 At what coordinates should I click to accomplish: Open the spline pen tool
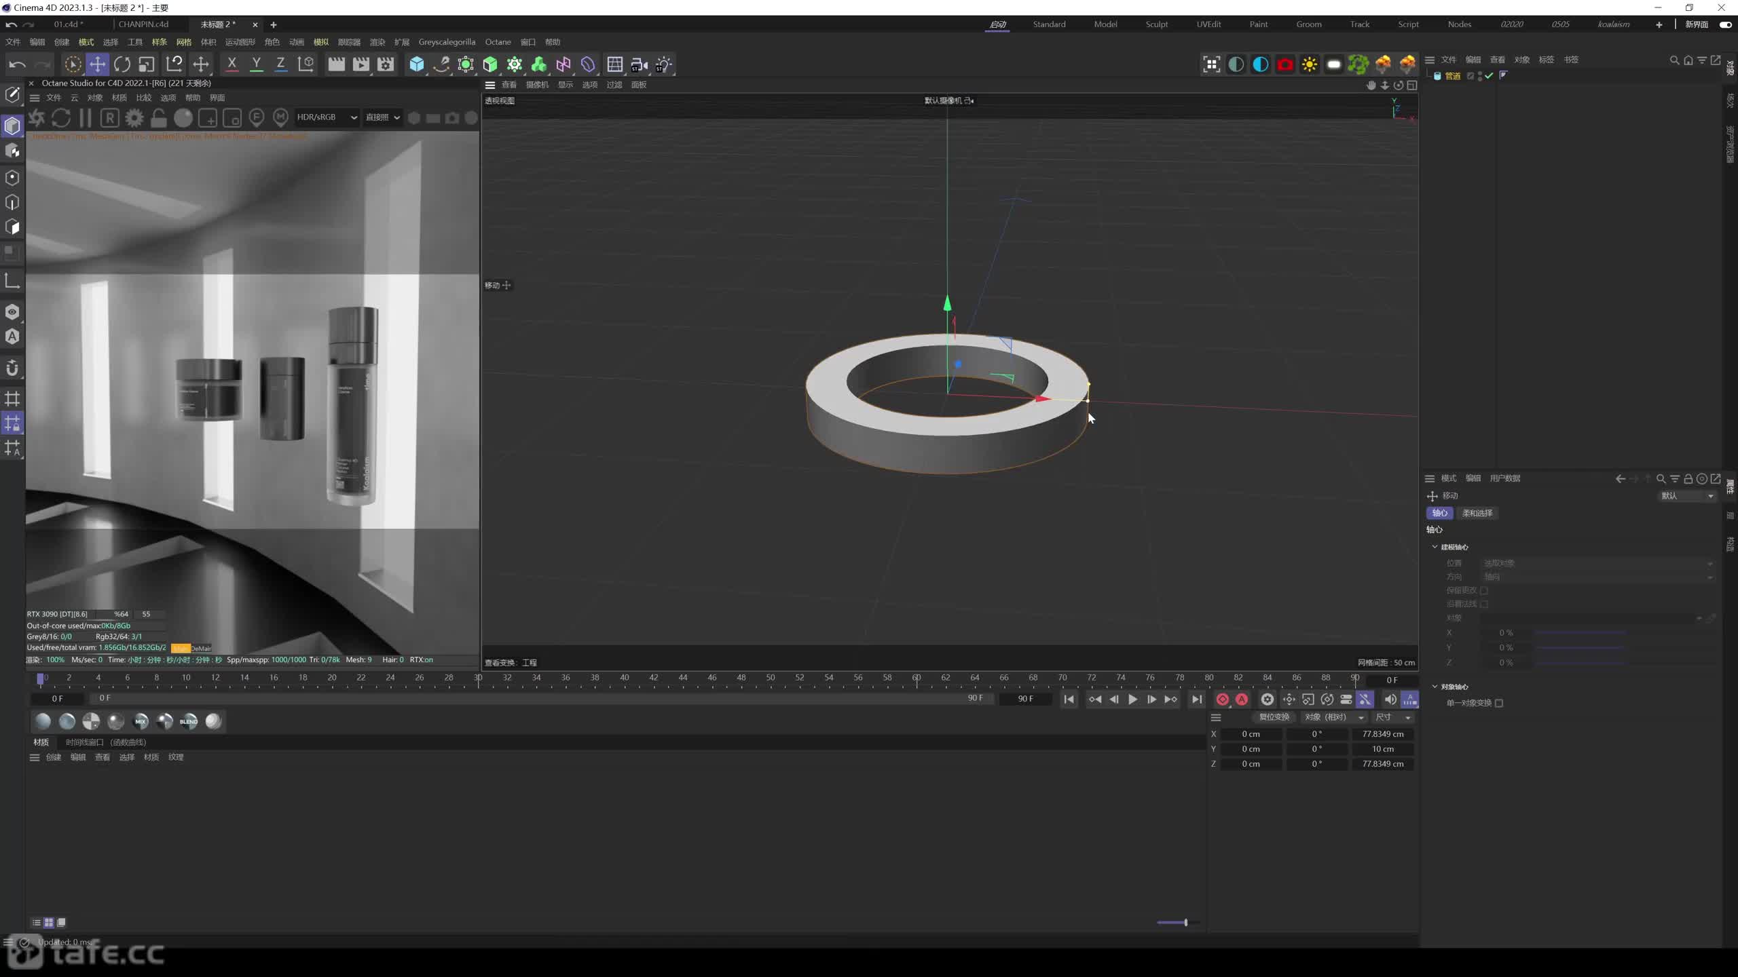click(x=441, y=64)
